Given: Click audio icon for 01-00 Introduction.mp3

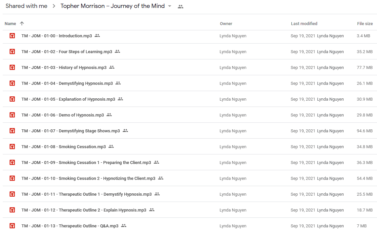Looking at the screenshot, I should click(x=12, y=36).
